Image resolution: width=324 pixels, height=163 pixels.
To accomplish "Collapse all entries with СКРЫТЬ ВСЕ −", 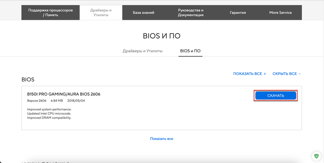I will click(x=287, y=74).
